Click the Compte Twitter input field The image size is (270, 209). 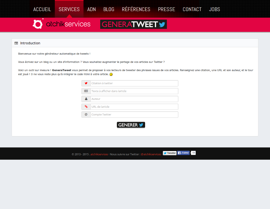134,115
